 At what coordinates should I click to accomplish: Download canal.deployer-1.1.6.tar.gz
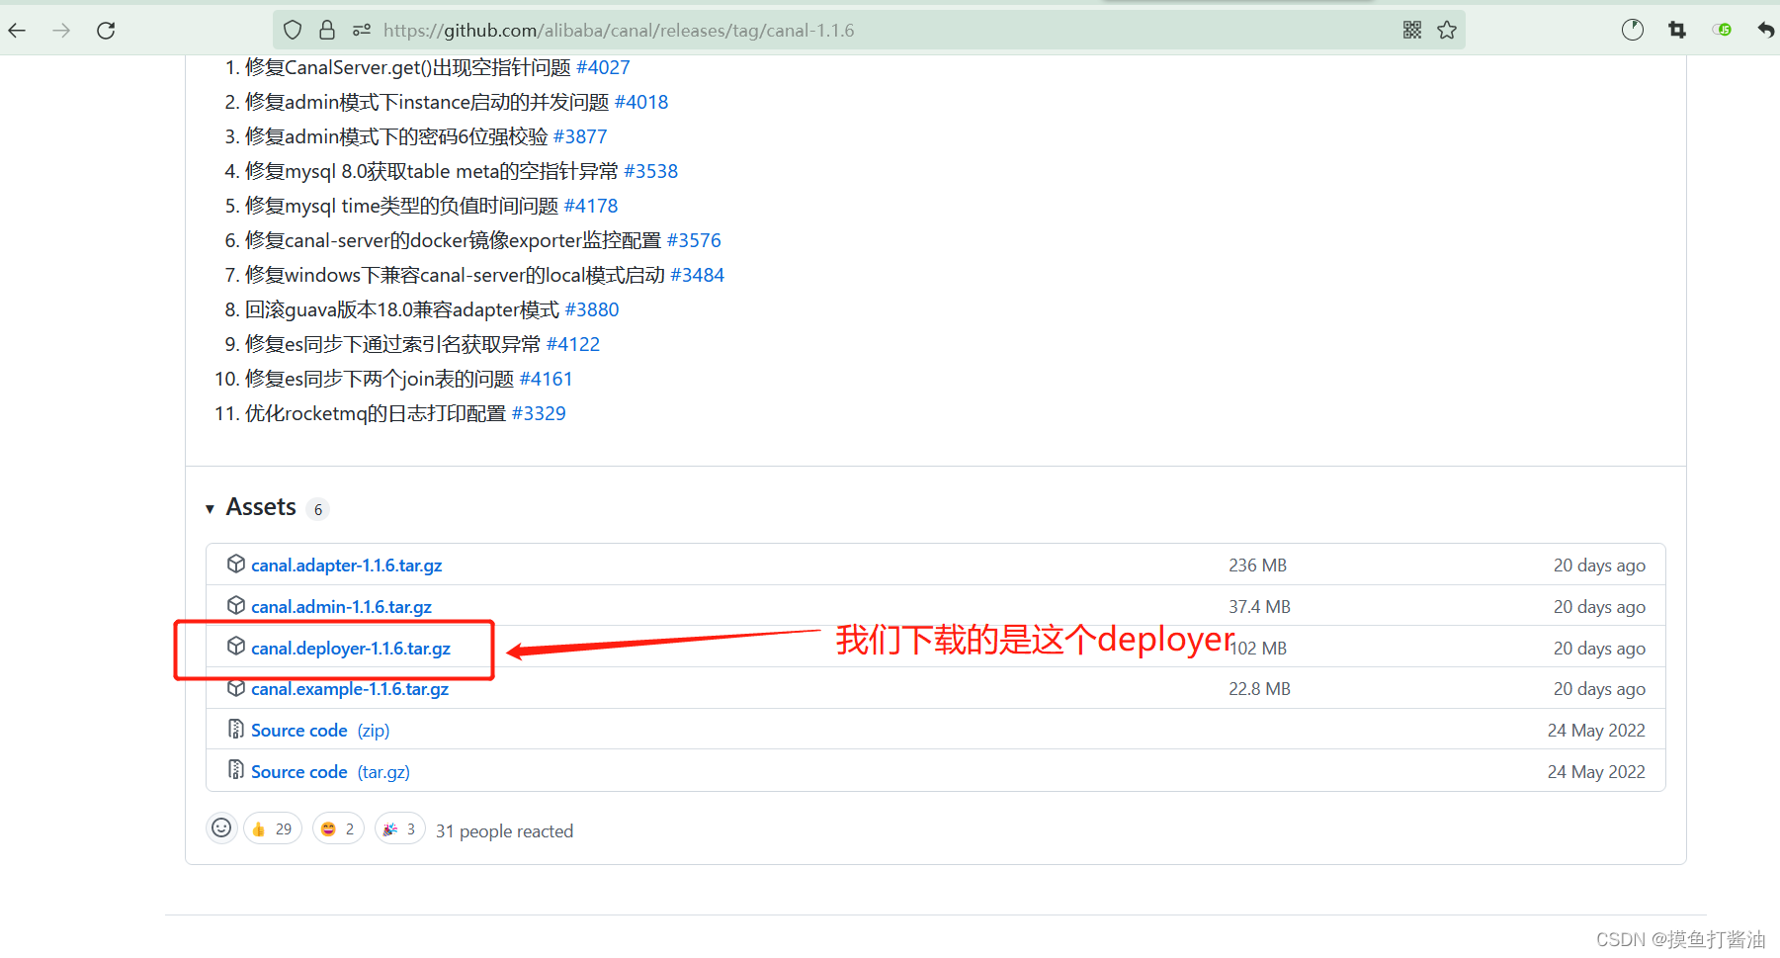351,649
